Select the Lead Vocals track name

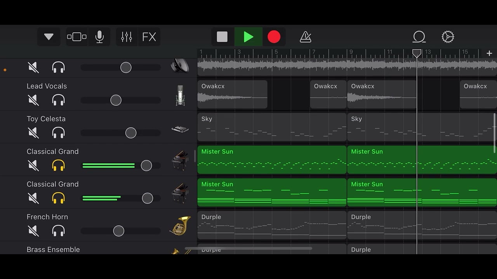[x=47, y=86]
